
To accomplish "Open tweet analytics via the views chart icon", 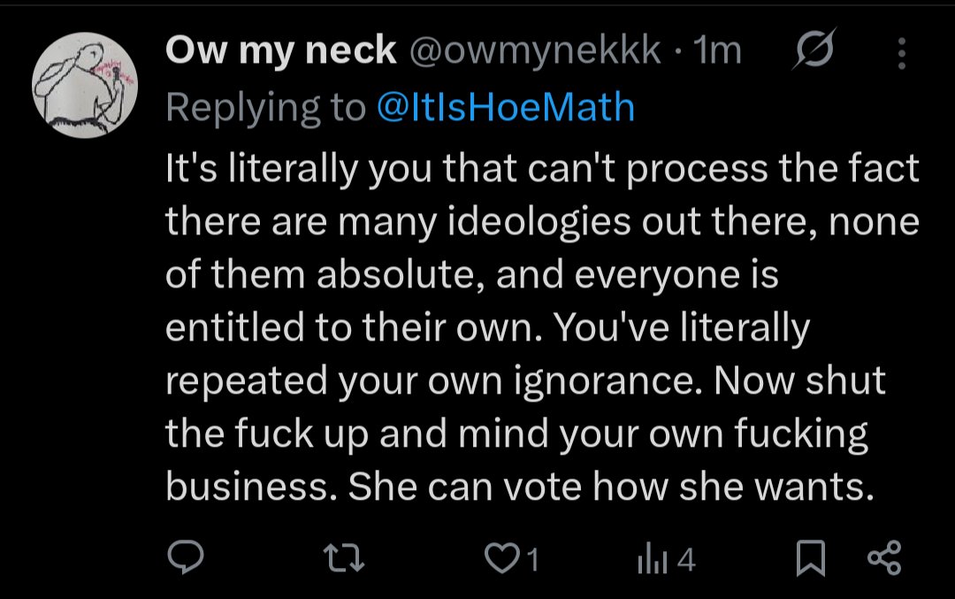I will 652,559.
